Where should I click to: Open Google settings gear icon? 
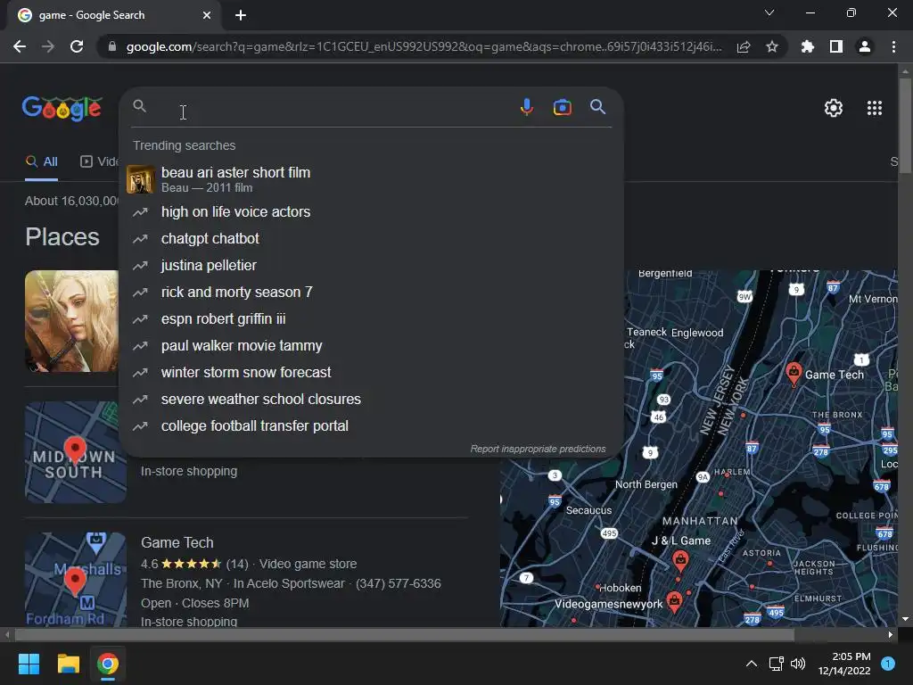tap(834, 108)
